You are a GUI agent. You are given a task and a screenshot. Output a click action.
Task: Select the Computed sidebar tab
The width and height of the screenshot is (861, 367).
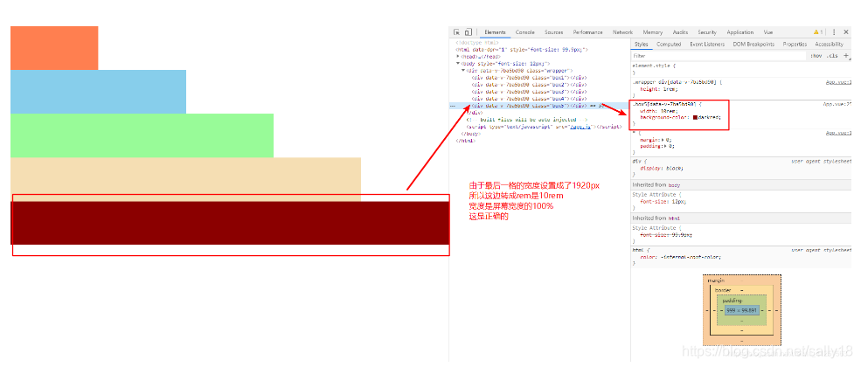pyautogui.click(x=669, y=44)
